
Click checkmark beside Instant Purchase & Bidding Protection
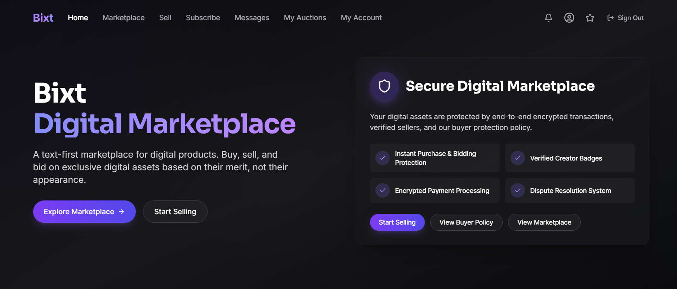click(x=383, y=158)
